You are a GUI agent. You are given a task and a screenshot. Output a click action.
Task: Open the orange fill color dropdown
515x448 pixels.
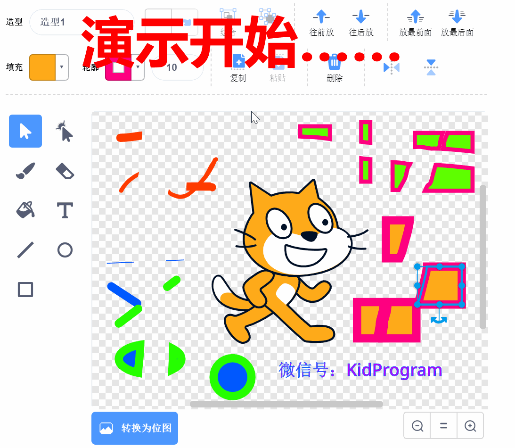pos(62,67)
